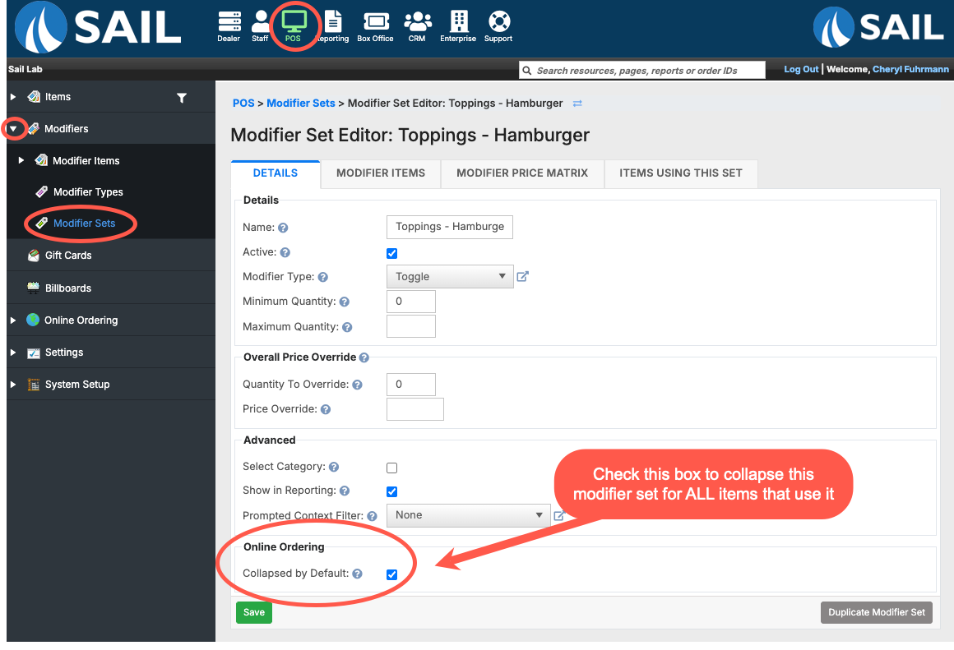Expand the System Setup node

pos(13,385)
